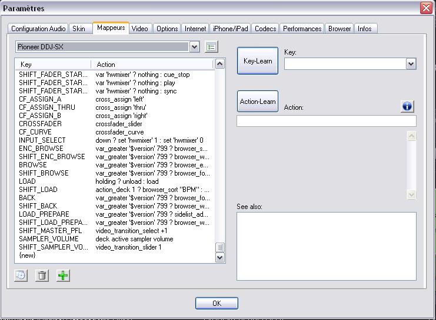Image resolution: width=436 pixels, height=320 pixels.
Task: Click the reset mapper clock icon
Action: [21, 275]
